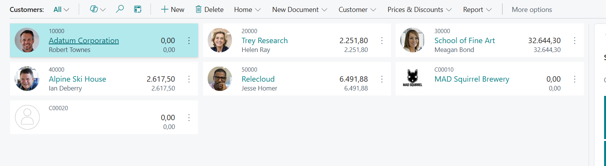This screenshot has height=166, width=606.
Task: Click the Delete trash icon
Action: click(x=198, y=9)
